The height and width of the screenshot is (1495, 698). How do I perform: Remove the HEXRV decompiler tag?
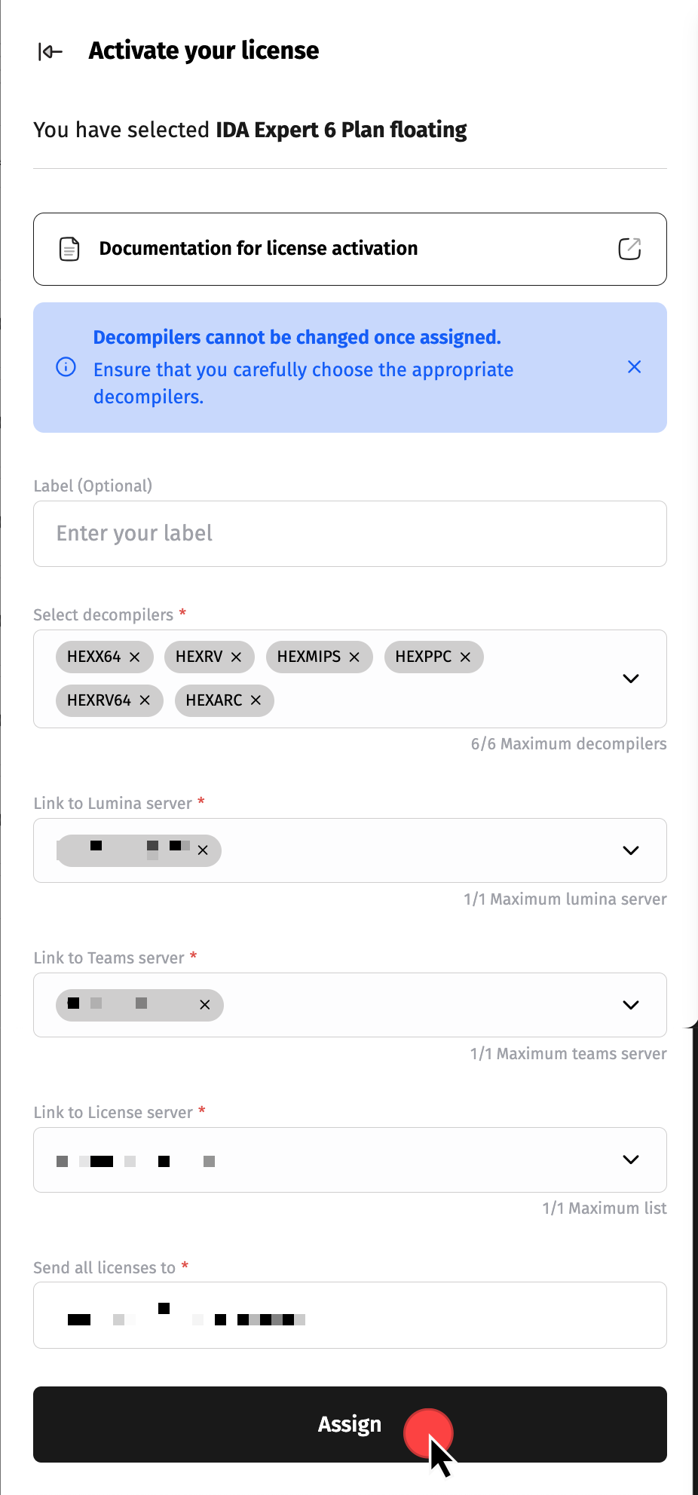point(236,657)
